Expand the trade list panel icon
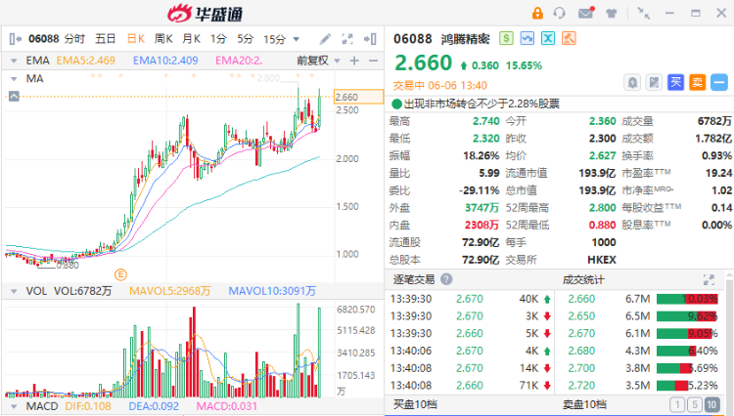Screen dimensions: 734x416 coord(709,279)
